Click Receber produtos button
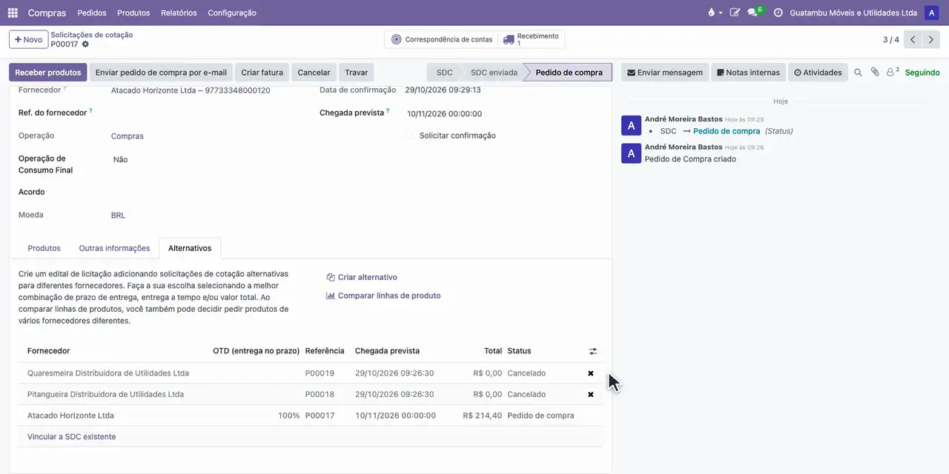This screenshot has height=474, width=949. tap(48, 73)
